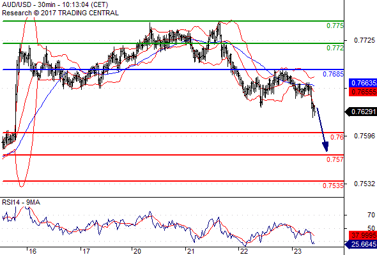The height and width of the screenshot is (255, 377).
Task: Select the 0.772 resistance level label
Action: tap(335, 48)
